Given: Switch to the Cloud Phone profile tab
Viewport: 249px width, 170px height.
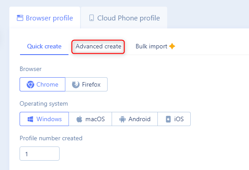Looking at the screenshot, I should point(124,18).
